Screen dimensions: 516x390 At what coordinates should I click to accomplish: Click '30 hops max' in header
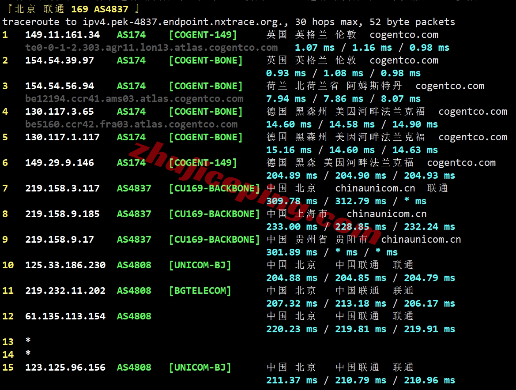tap(329, 22)
